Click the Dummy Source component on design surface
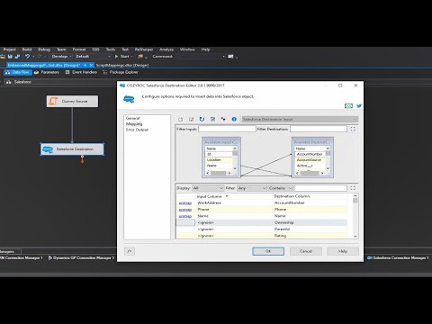Image resolution: width=432 pixels, height=324 pixels. tap(72, 101)
